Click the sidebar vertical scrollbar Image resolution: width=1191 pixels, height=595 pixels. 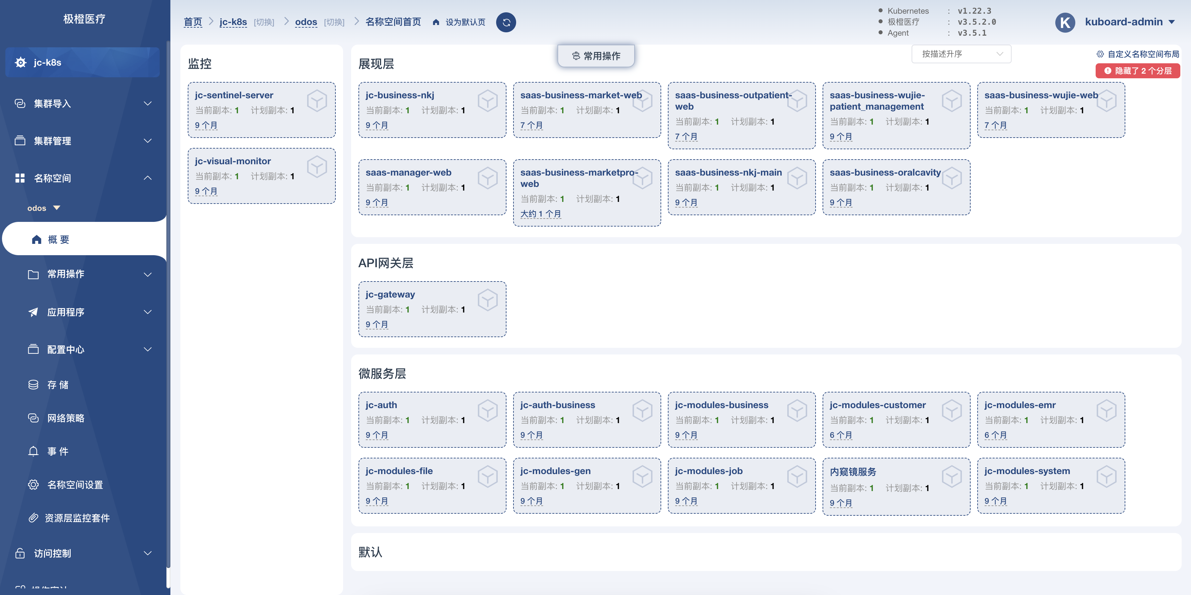tap(168, 305)
